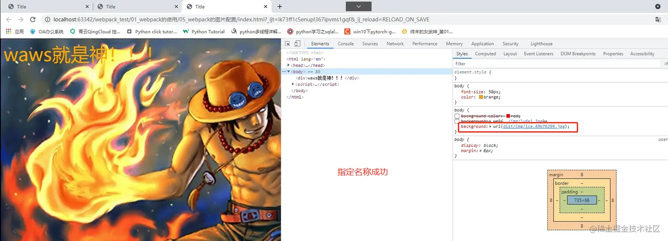Image resolution: width=668 pixels, height=241 pixels.
Task: Expand the script node in DOM tree
Action: pyautogui.click(x=293, y=84)
